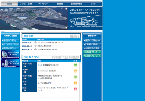Click the up arrow on the harbor photo
145x101 pixels.
pyautogui.click(x=66, y=9)
